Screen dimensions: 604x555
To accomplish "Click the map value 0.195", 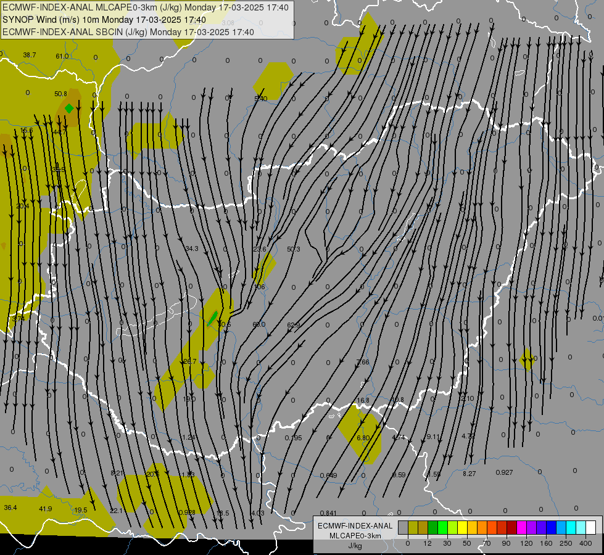I will tap(294, 438).
